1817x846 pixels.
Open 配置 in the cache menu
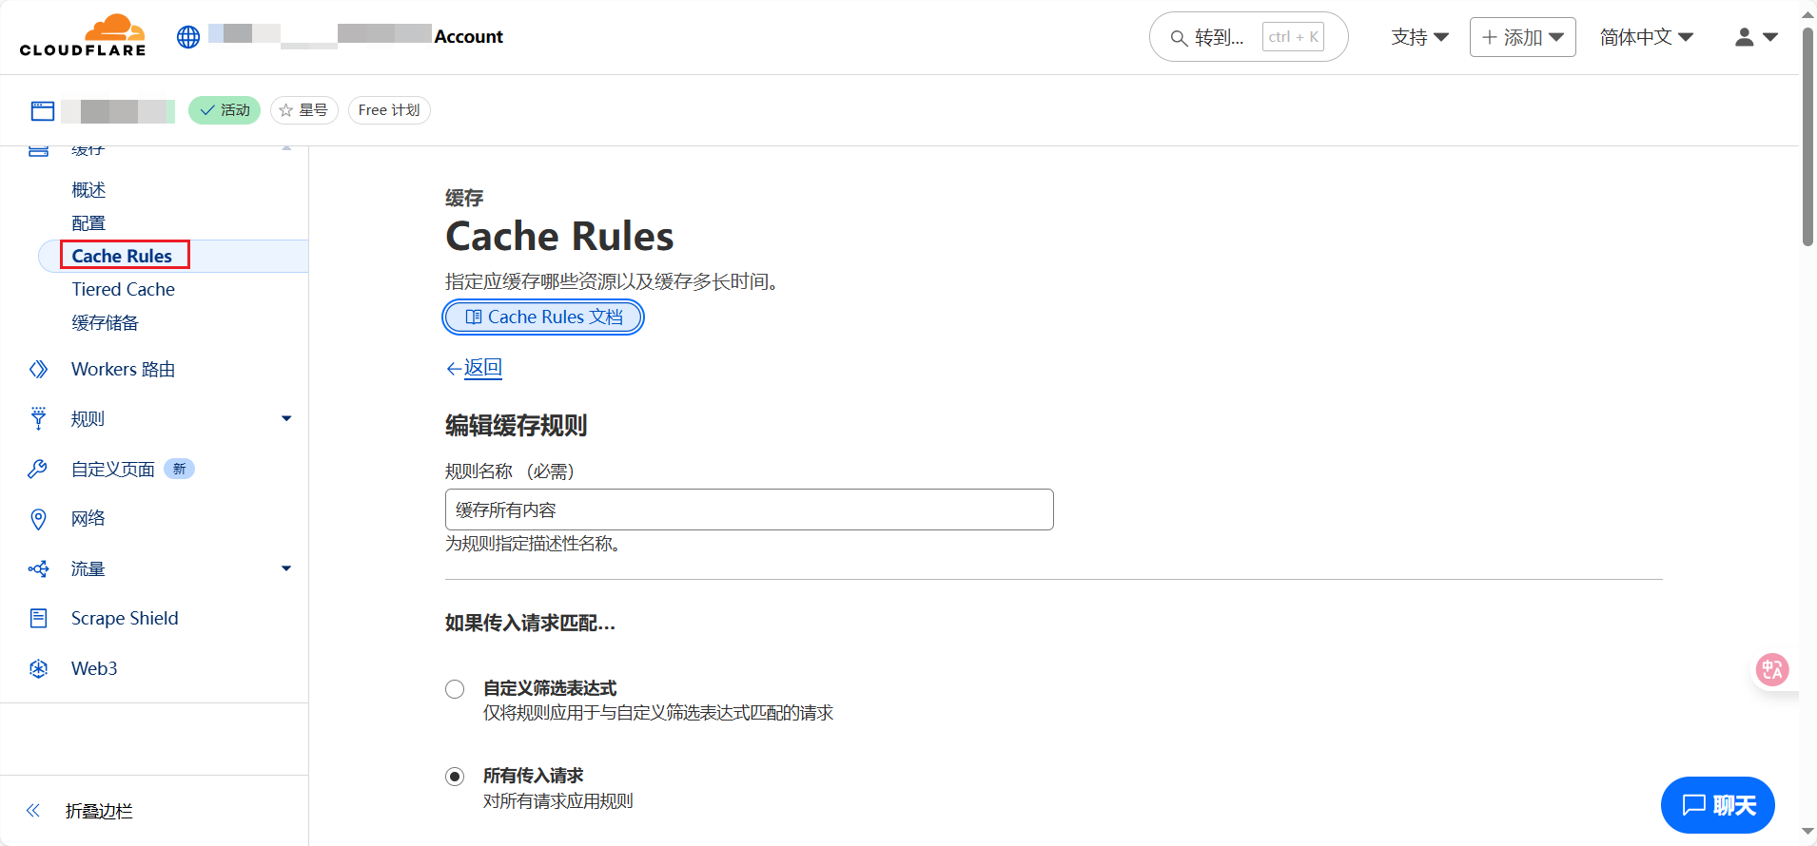pyautogui.click(x=88, y=223)
